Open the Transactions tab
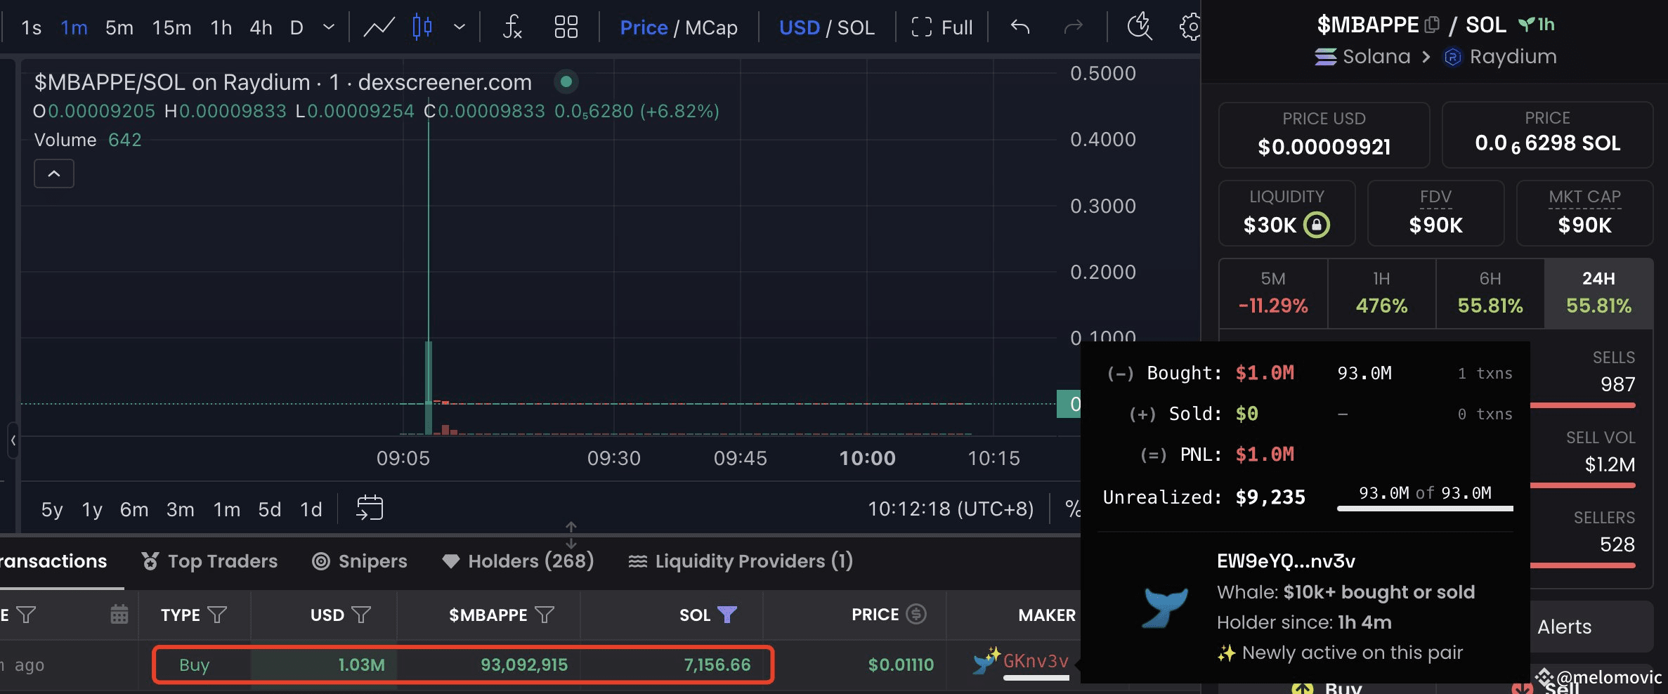This screenshot has height=694, width=1668. point(53,561)
